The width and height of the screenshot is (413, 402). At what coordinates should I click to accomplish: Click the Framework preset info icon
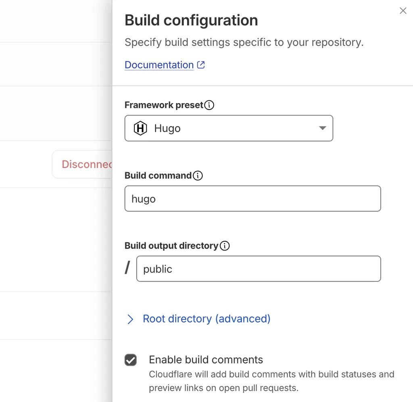[209, 105]
